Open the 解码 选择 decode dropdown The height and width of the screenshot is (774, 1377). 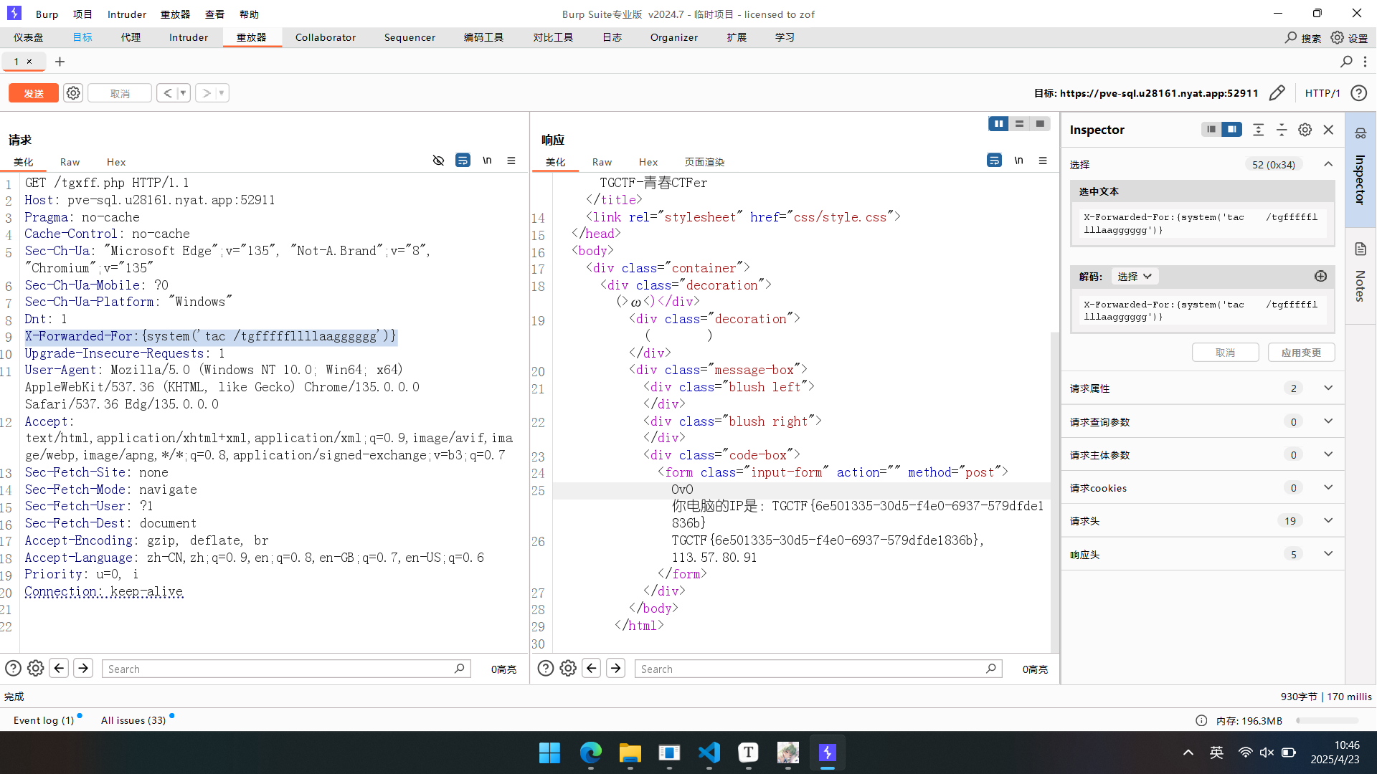1135,277
